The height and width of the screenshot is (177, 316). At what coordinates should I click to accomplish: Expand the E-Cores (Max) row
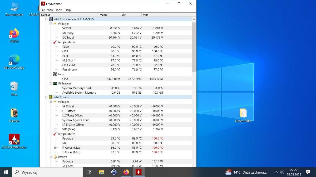coord(55,152)
